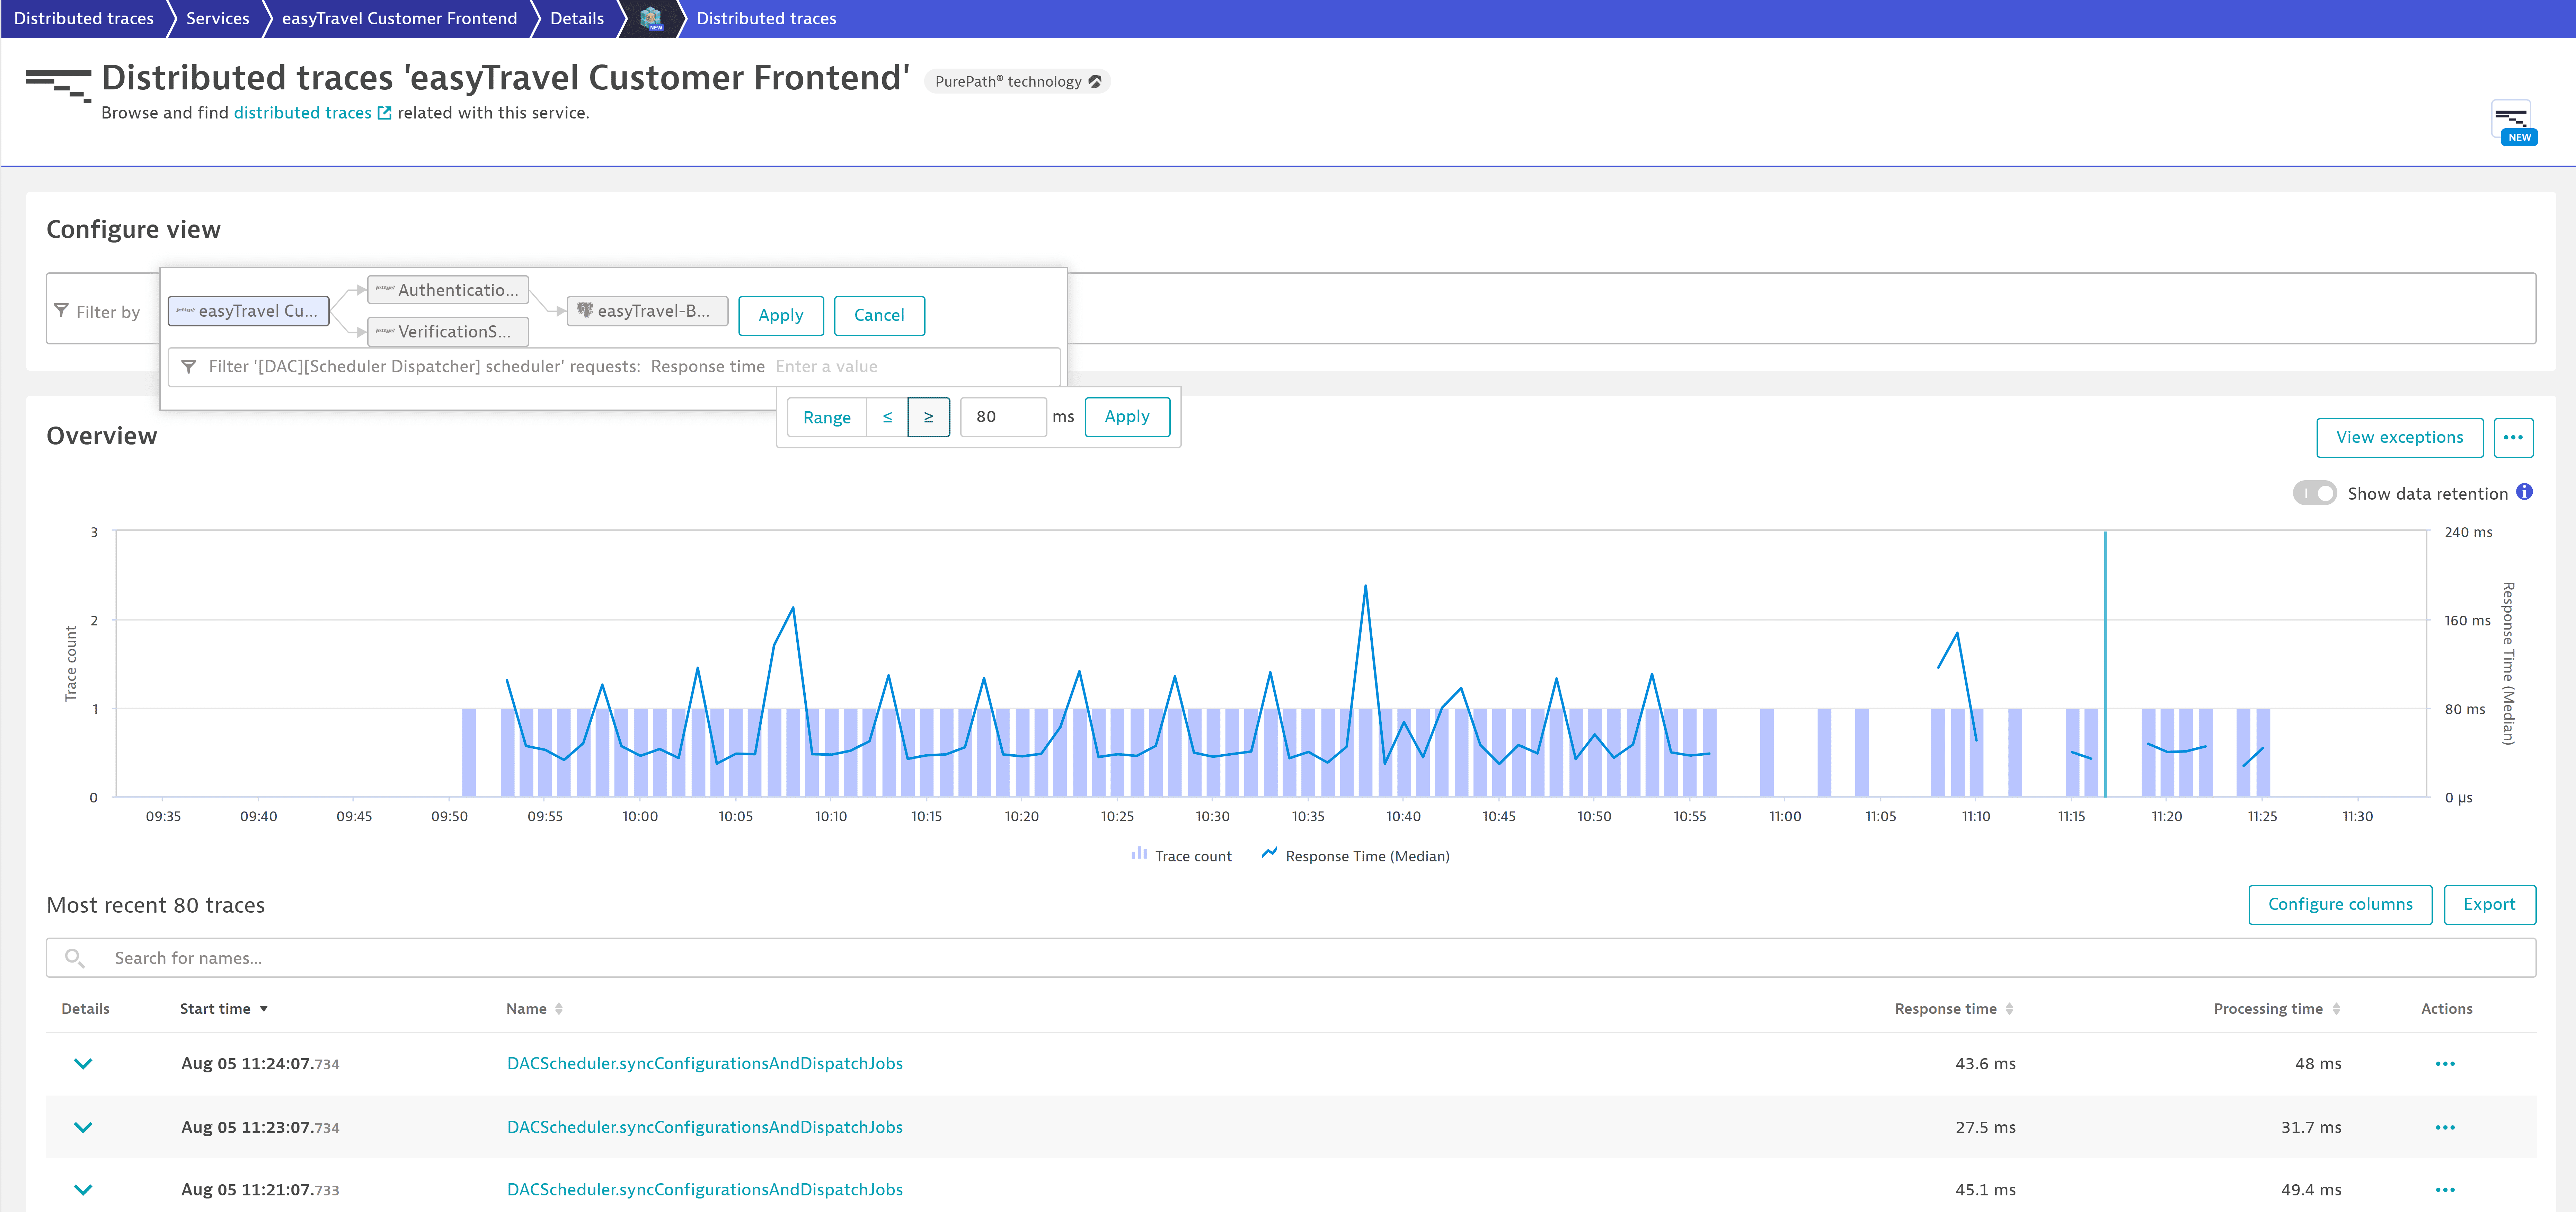This screenshot has height=1212, width=2576.
Task: Apply the 80 ms response time filter
Action: [1127, 417]
